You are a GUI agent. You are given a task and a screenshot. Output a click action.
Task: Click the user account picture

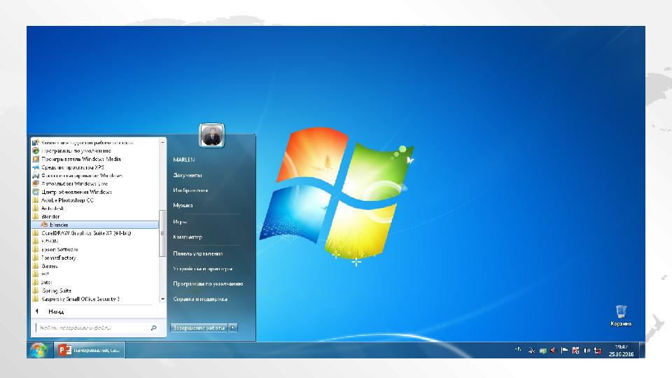[211, 135]
